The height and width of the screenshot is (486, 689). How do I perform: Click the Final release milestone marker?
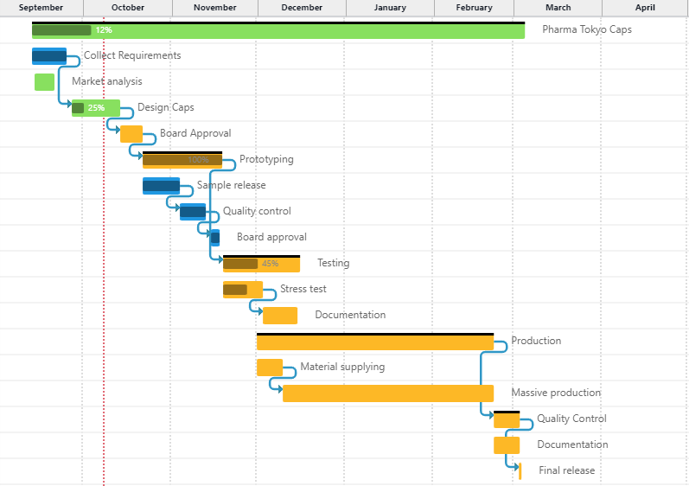click(x=520, y=470)
